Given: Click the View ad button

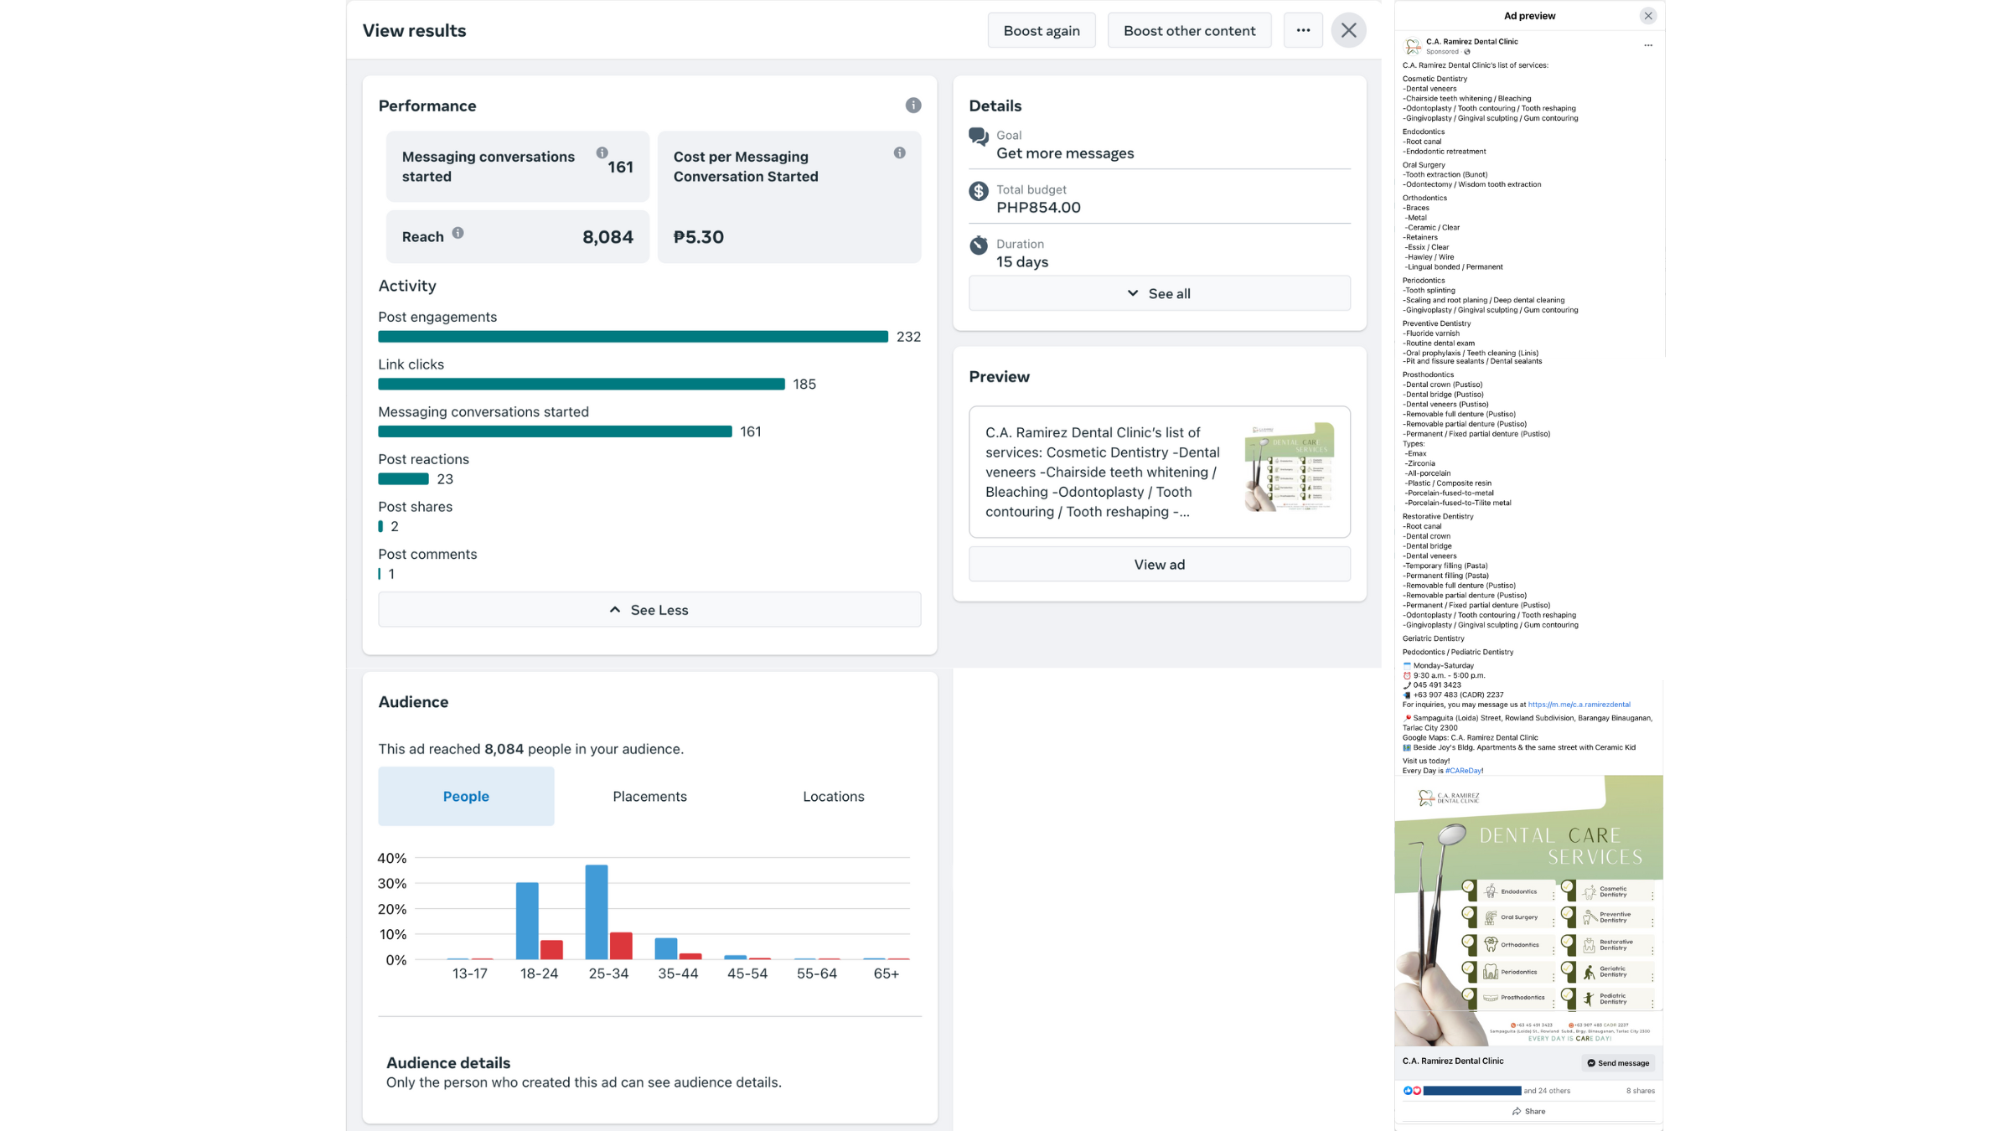Looking at the screenshot, I should 1159,565.
